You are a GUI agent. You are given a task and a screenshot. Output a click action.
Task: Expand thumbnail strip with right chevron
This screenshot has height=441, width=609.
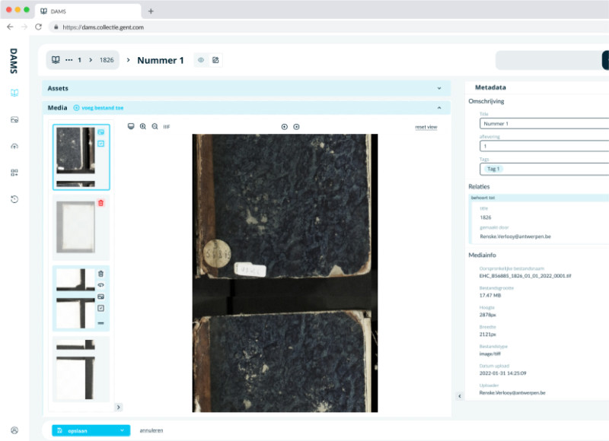point(119,408)
